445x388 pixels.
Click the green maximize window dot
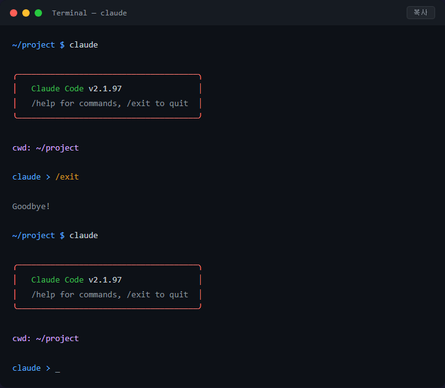(x=38, y=13)
